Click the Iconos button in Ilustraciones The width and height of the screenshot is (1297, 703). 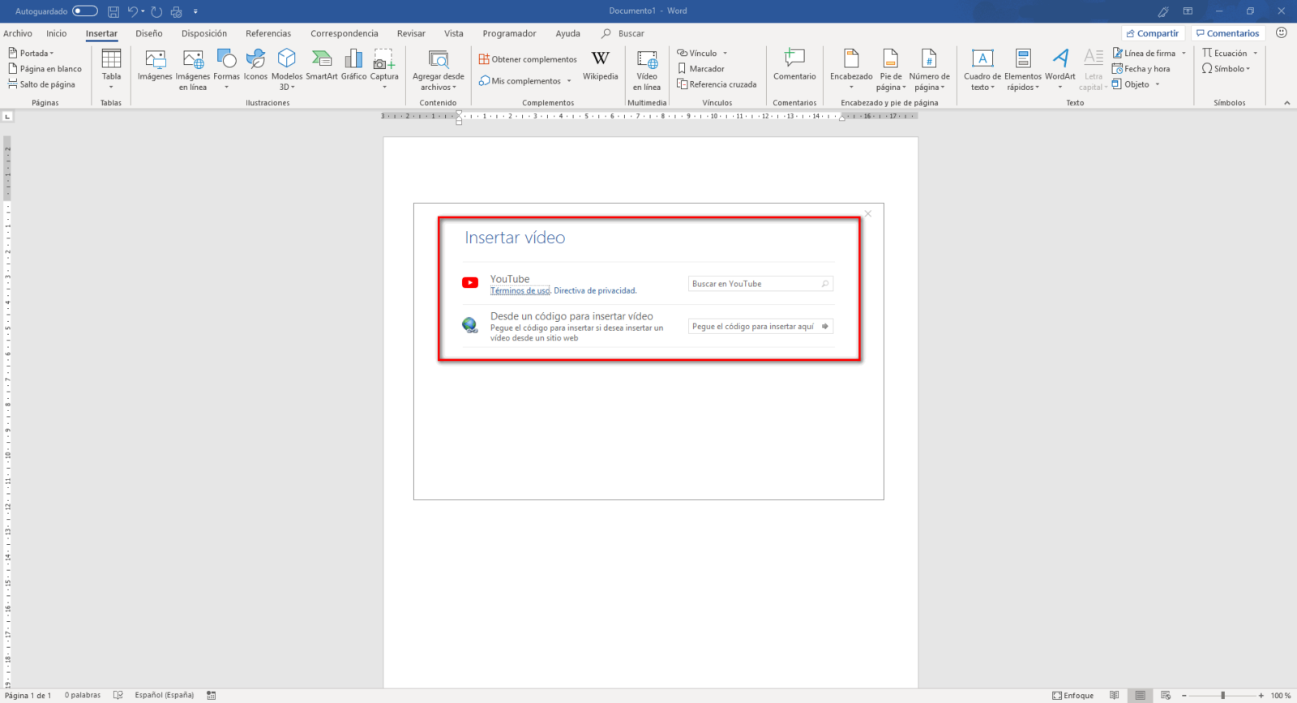[255, 61]
